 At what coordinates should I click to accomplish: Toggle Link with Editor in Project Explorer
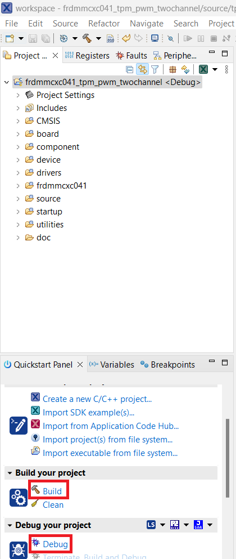tap(142, 69)
